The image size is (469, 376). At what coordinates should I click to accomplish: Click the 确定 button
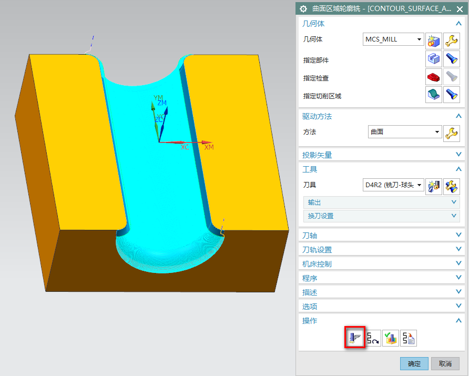[414, 363]
